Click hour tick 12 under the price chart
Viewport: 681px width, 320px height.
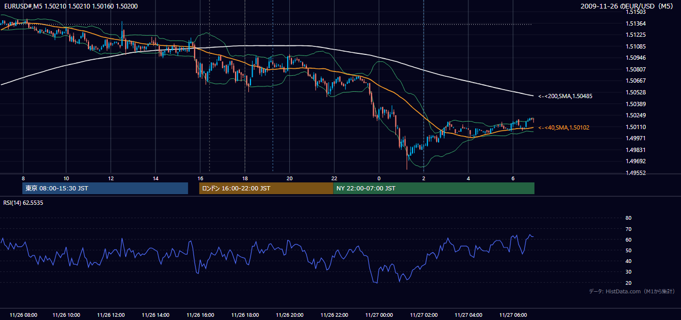click(x=111, y=178)
